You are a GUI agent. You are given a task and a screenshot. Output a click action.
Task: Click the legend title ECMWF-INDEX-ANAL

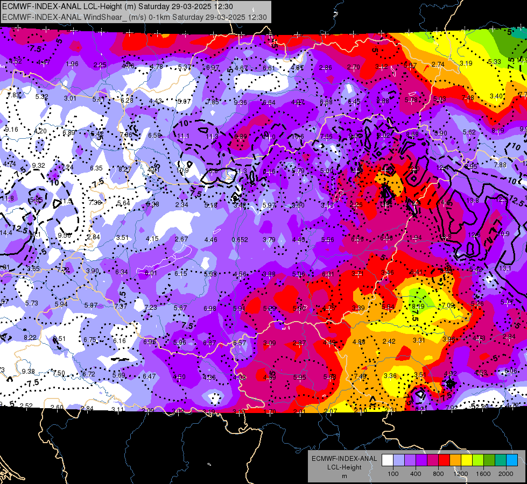coord(344,459)
